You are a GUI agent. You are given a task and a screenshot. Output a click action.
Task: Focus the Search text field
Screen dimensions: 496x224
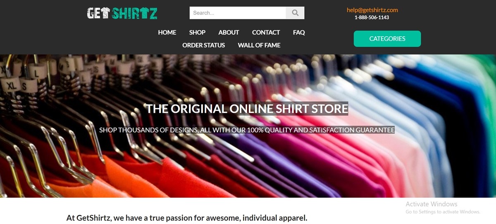coord(238,13)
